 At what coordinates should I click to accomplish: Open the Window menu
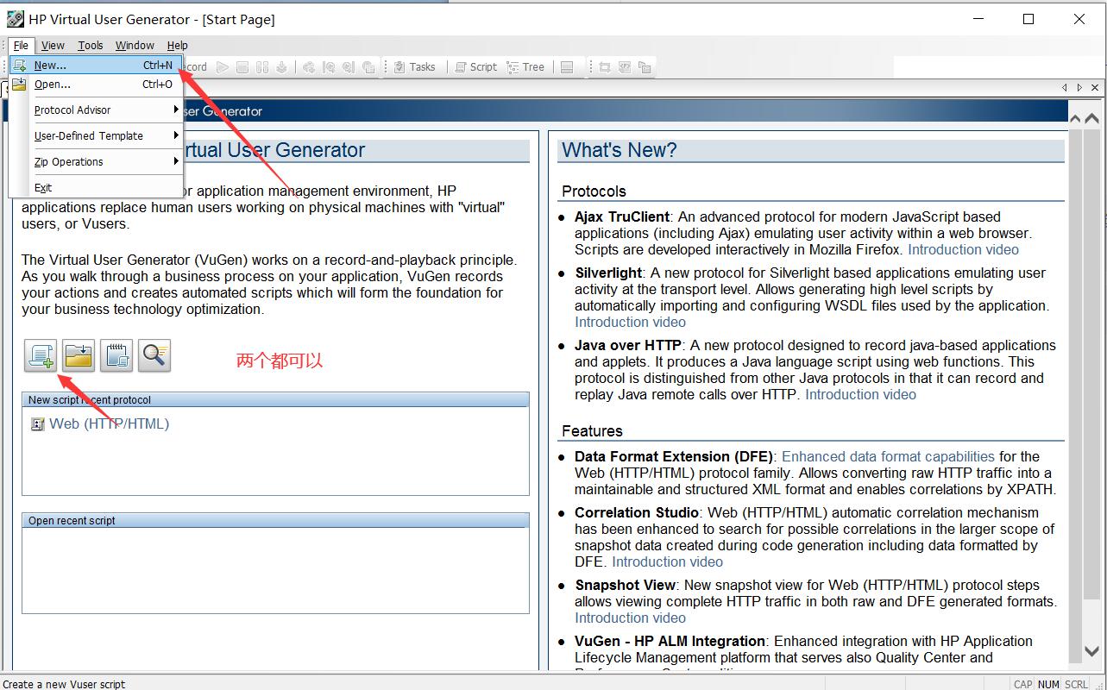pos(135,46)
